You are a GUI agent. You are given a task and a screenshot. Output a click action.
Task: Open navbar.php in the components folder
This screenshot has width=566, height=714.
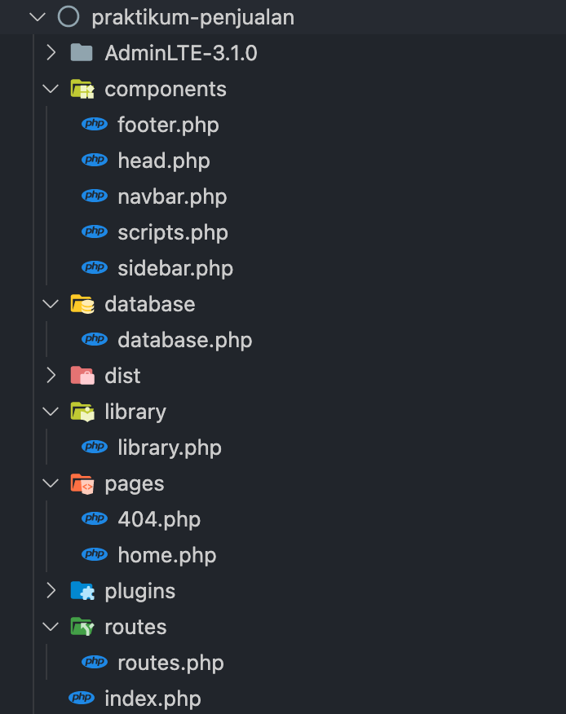pos(172,196)
